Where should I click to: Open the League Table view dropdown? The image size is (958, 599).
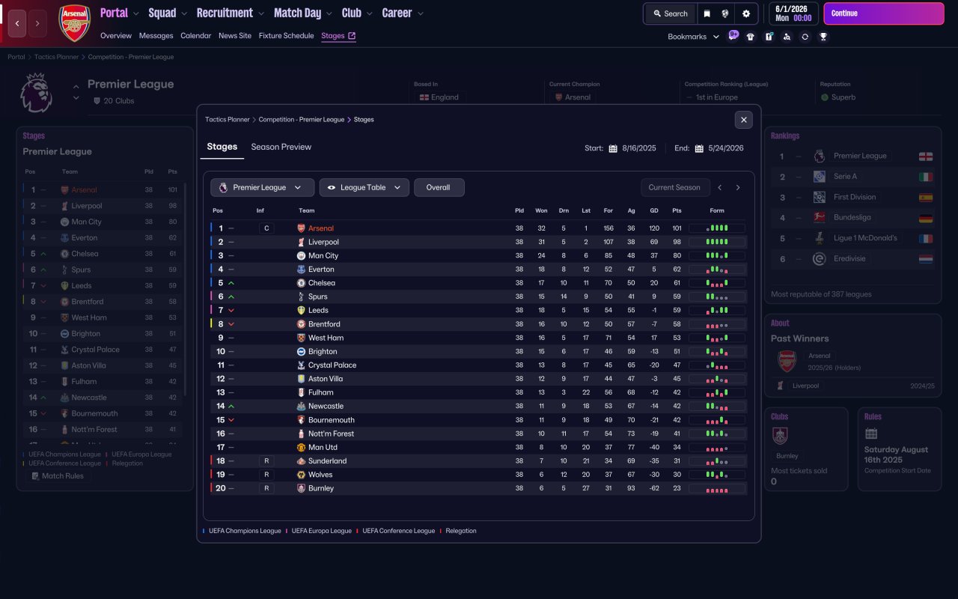(x=364, y=187)
